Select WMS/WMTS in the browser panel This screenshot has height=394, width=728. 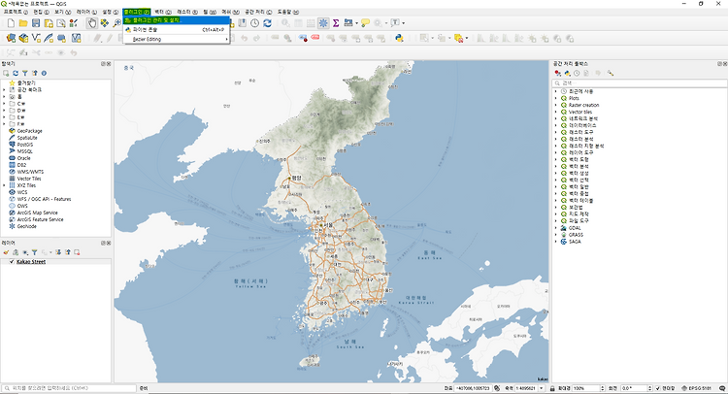click(x=31, y=172)
